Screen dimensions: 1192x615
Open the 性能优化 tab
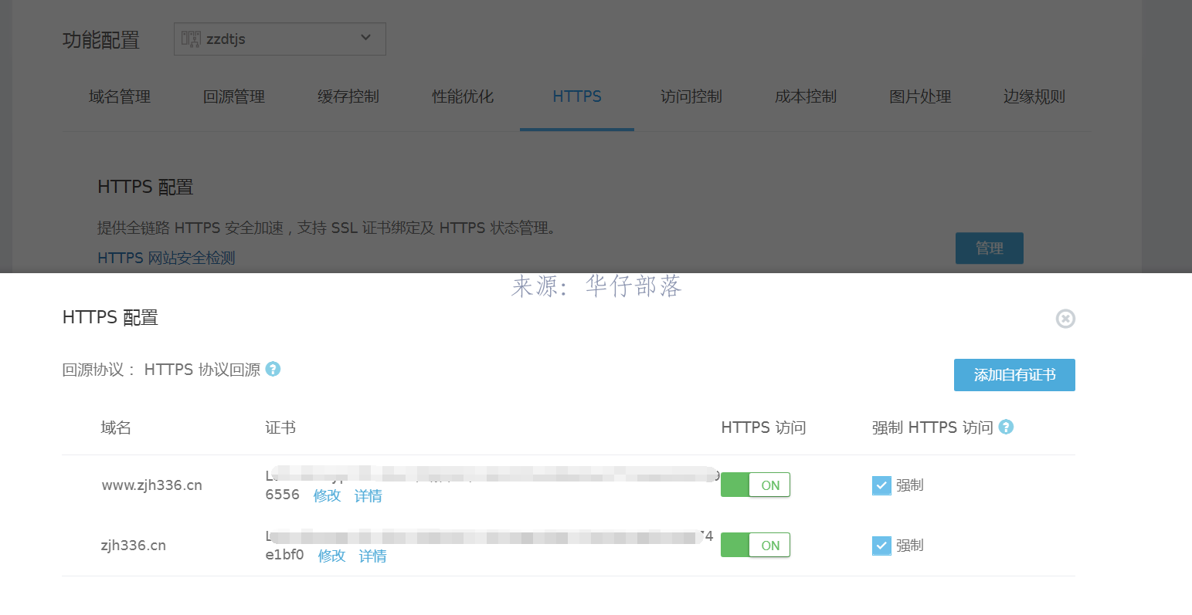[x=463, y=96]
